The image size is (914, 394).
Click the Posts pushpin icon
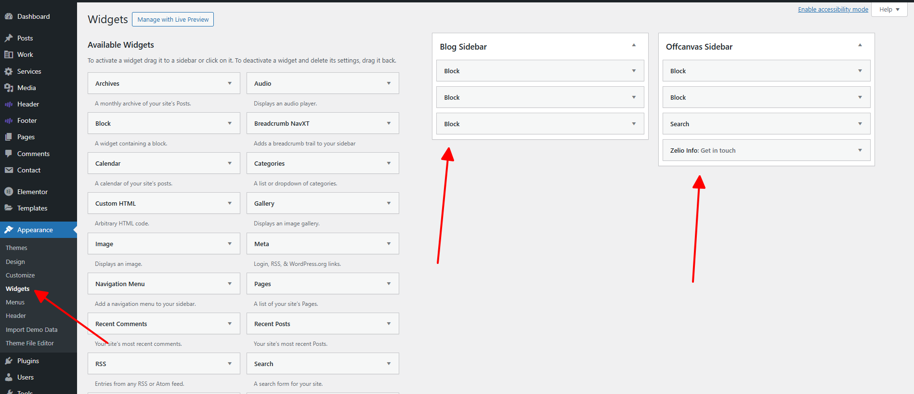(9, 38)
